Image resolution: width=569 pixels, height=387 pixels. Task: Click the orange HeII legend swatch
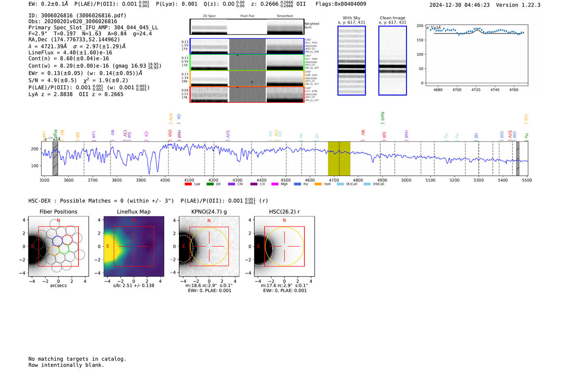[x=318, y=184]
